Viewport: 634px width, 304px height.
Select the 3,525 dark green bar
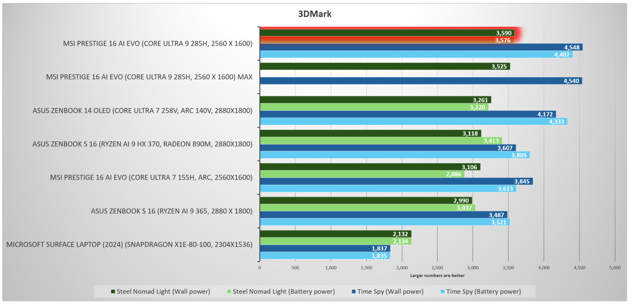pyautogui.click(x=385, y=66)
